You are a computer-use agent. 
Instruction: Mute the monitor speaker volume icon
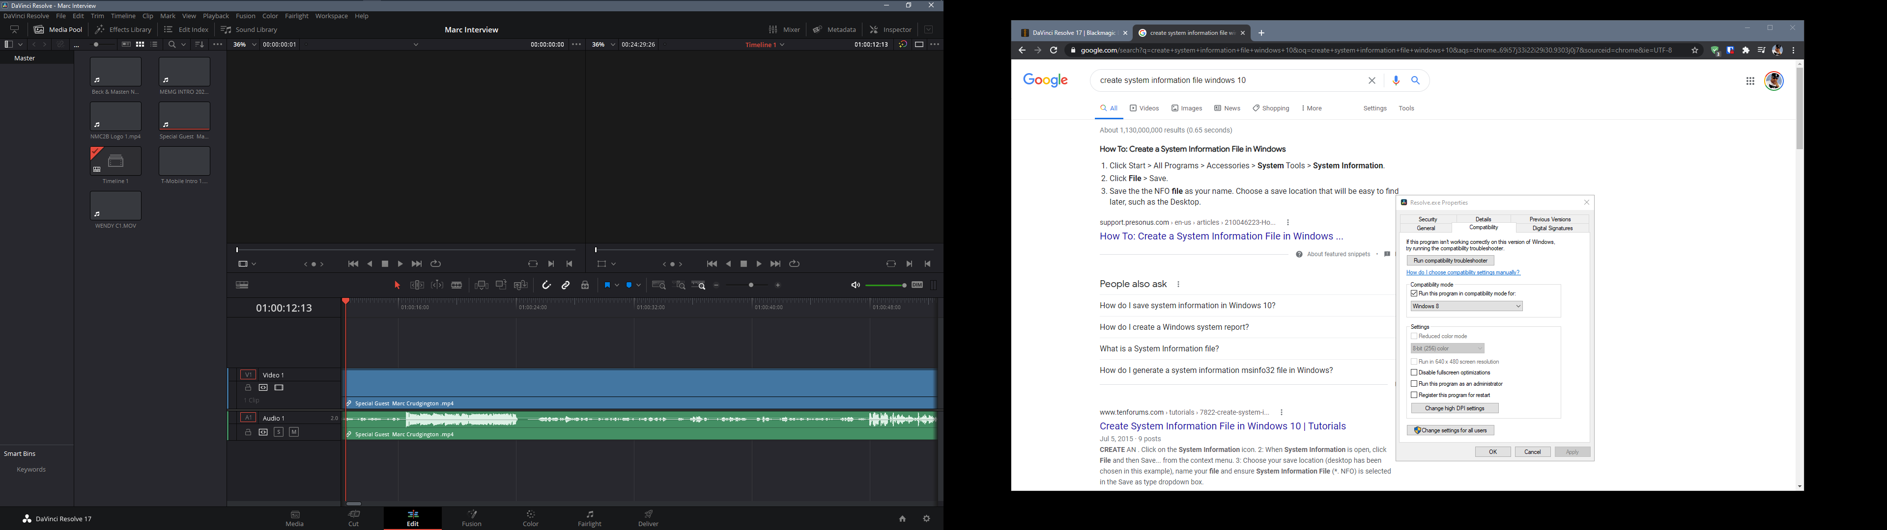[x=855, y=286]
